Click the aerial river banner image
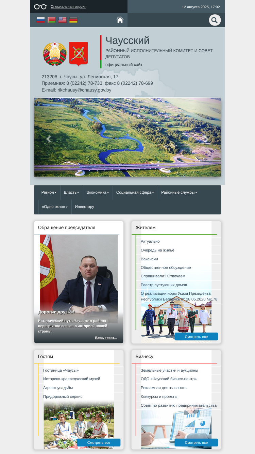Viewport: 255px width, 454px height. pos(128,137)
